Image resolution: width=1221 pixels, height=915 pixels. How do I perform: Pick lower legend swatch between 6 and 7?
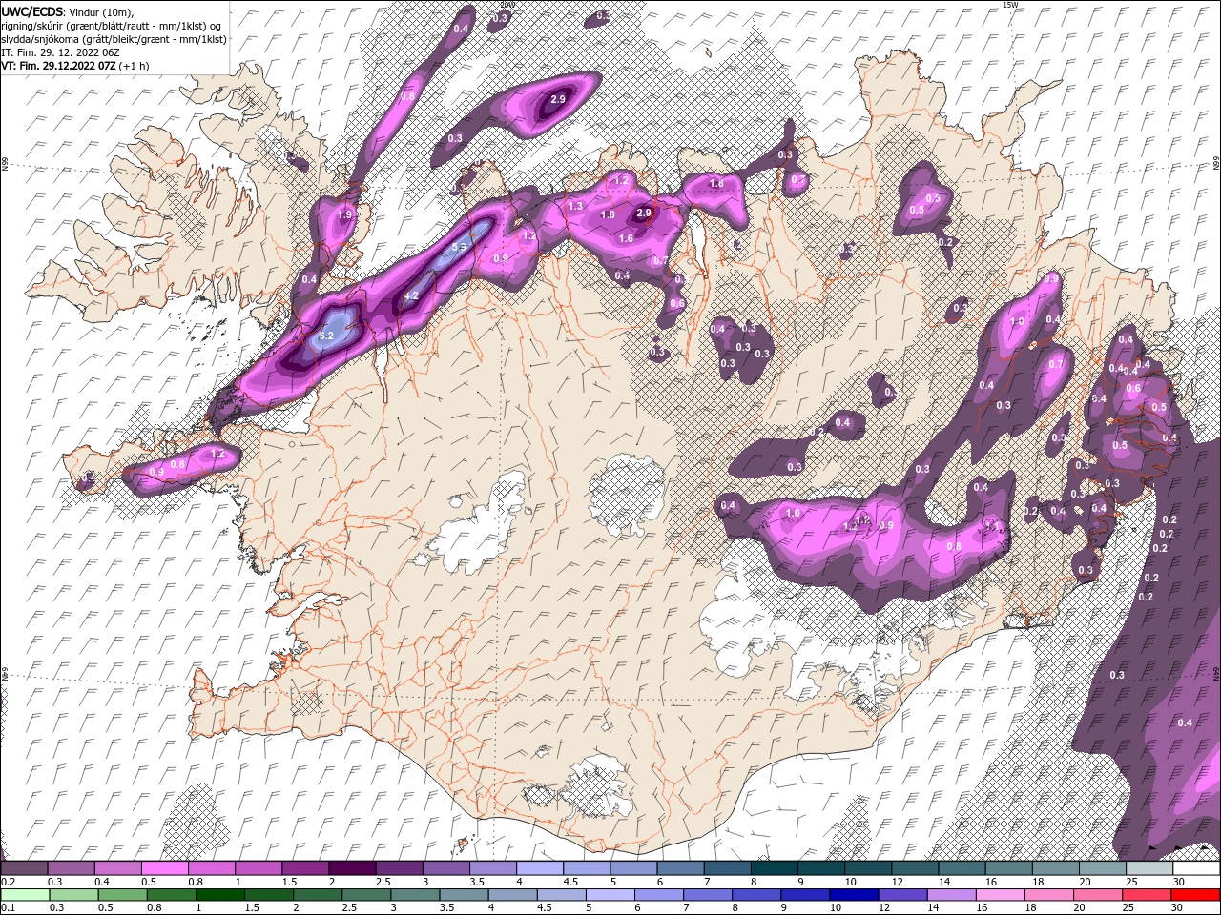tap(661, 894)
